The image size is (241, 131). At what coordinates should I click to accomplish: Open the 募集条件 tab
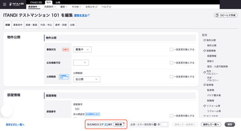(x=18, y=25)
